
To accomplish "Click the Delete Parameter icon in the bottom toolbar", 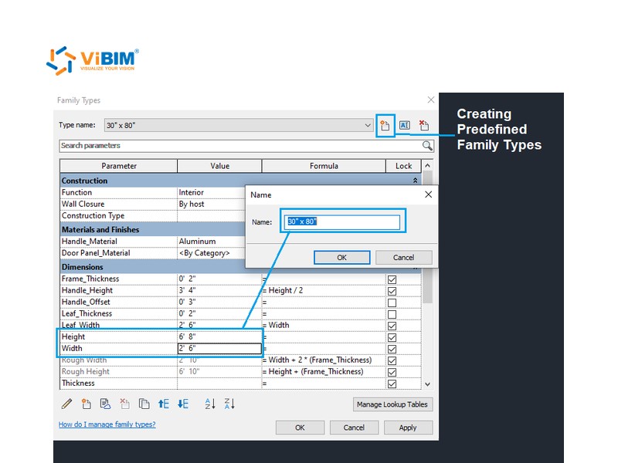I will (124, 404).
